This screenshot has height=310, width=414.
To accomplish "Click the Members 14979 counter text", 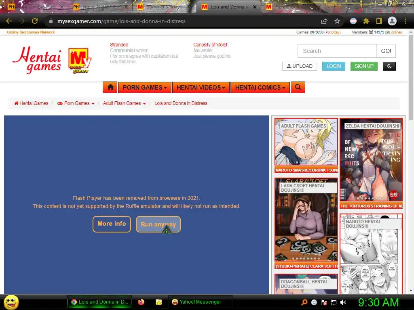I will [x=376, y=32].
